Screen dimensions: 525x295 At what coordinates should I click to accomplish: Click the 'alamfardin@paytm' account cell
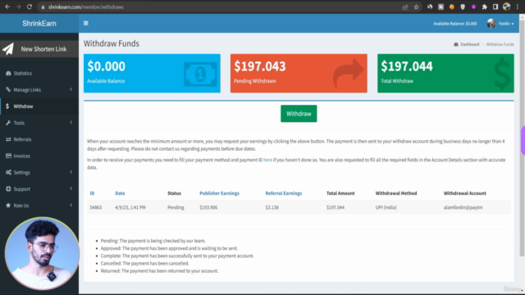click(463, 207)
